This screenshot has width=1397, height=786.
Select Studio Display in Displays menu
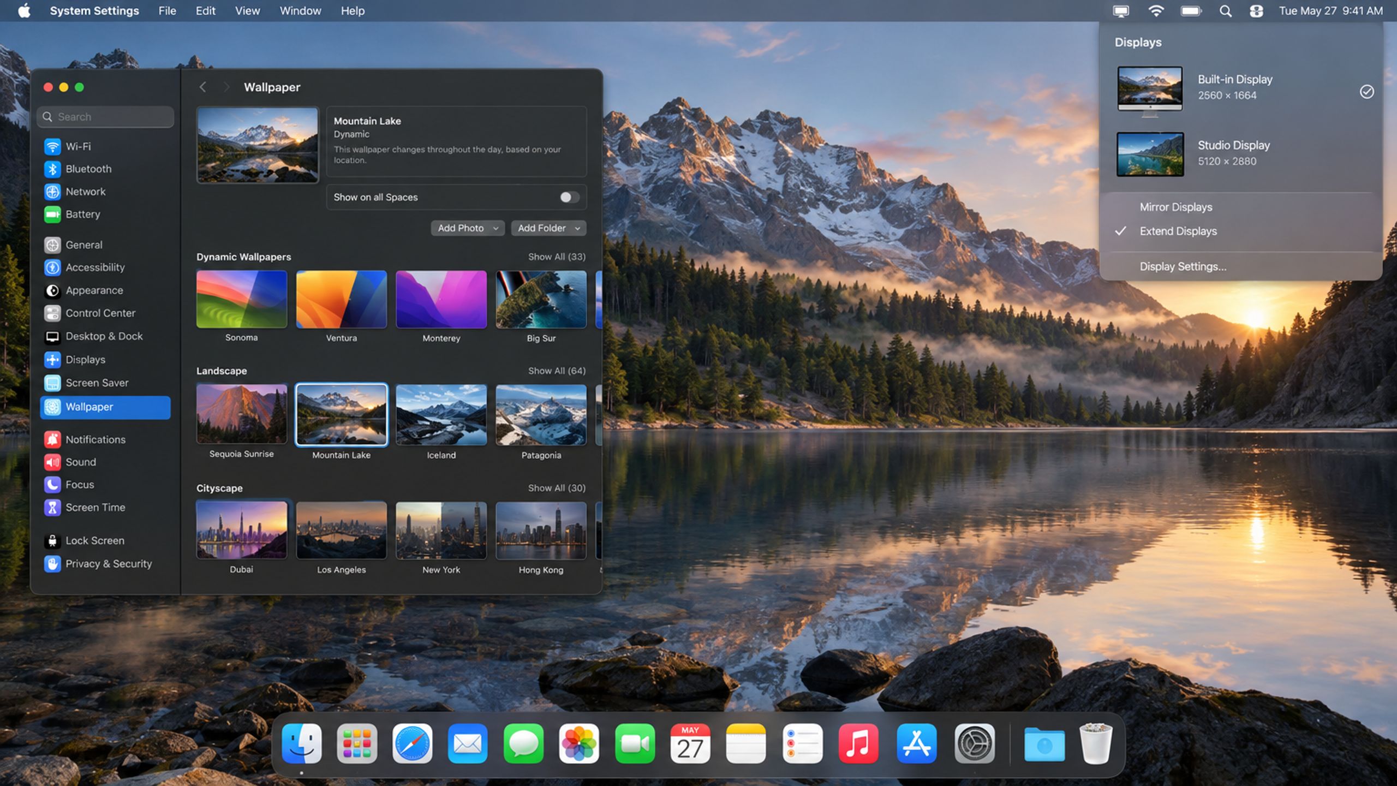pyautogui.click(x=1241, y=154)
